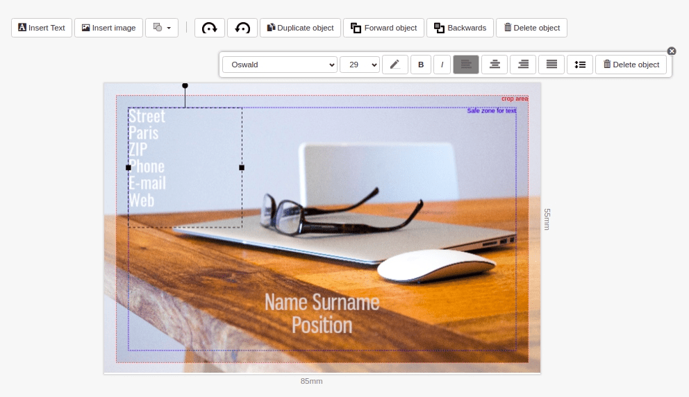Toggle bold formatting
The height and width of the screenshot is (397, 689).
point(421,65)
